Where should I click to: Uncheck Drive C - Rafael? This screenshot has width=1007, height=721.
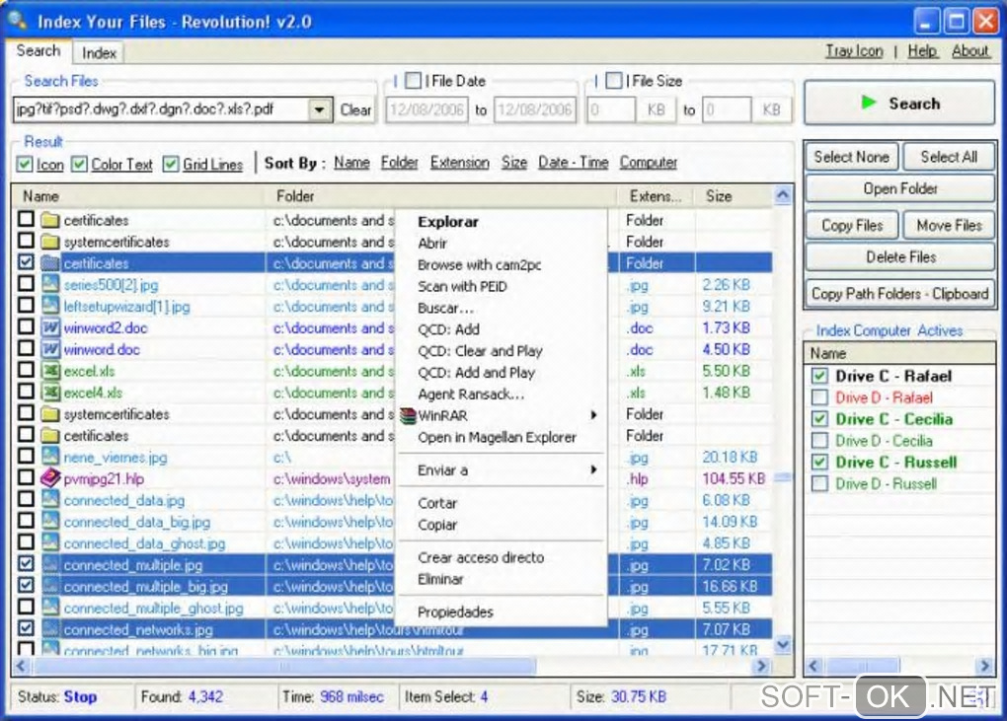coord(819,376)
